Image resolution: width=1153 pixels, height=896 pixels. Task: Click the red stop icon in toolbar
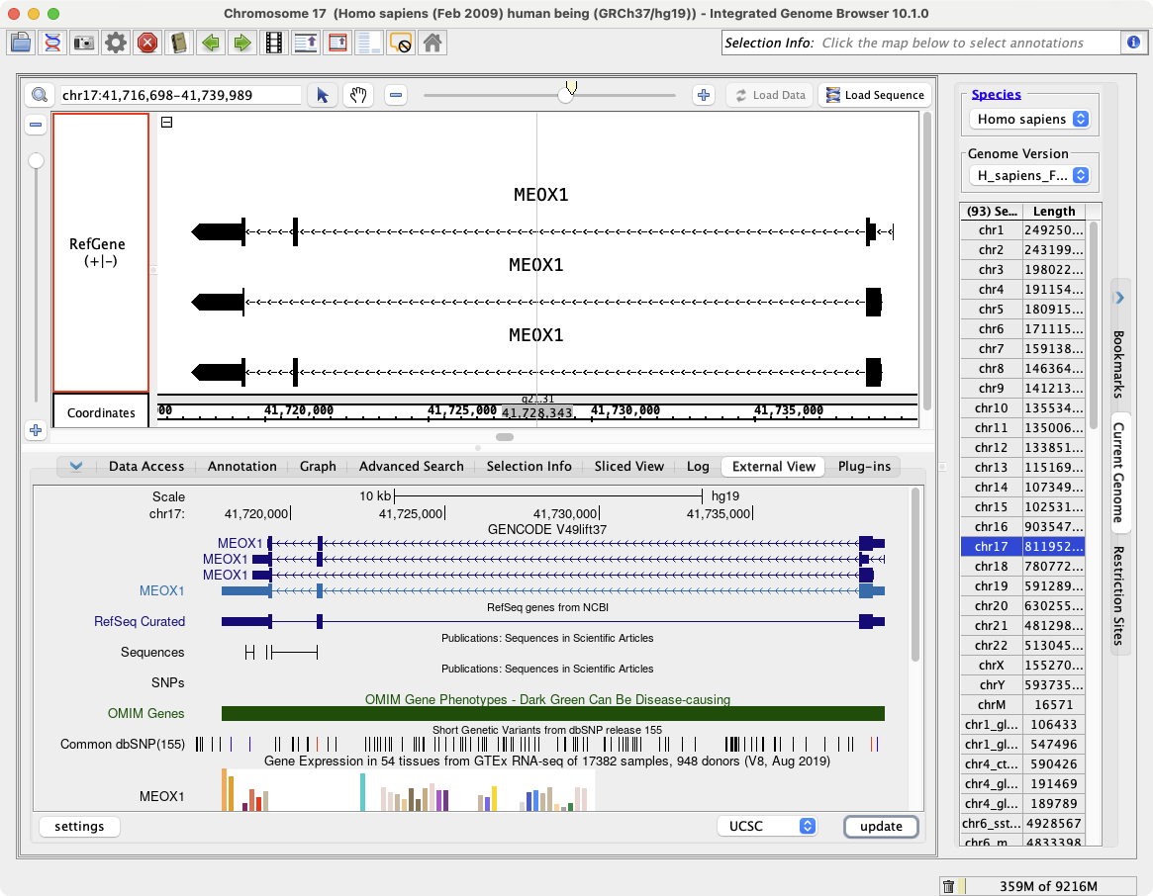tap(147, 43)
